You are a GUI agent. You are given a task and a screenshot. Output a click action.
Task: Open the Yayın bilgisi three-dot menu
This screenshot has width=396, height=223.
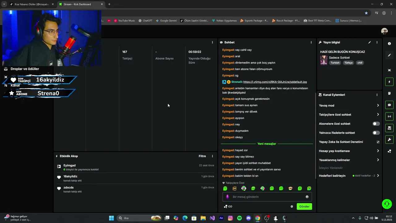377,42
